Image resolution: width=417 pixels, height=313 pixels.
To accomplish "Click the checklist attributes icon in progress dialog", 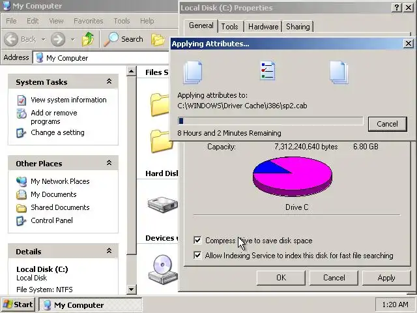I will click(x=267, y=70).
